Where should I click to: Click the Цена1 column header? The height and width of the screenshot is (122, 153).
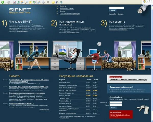click(88, 80)
